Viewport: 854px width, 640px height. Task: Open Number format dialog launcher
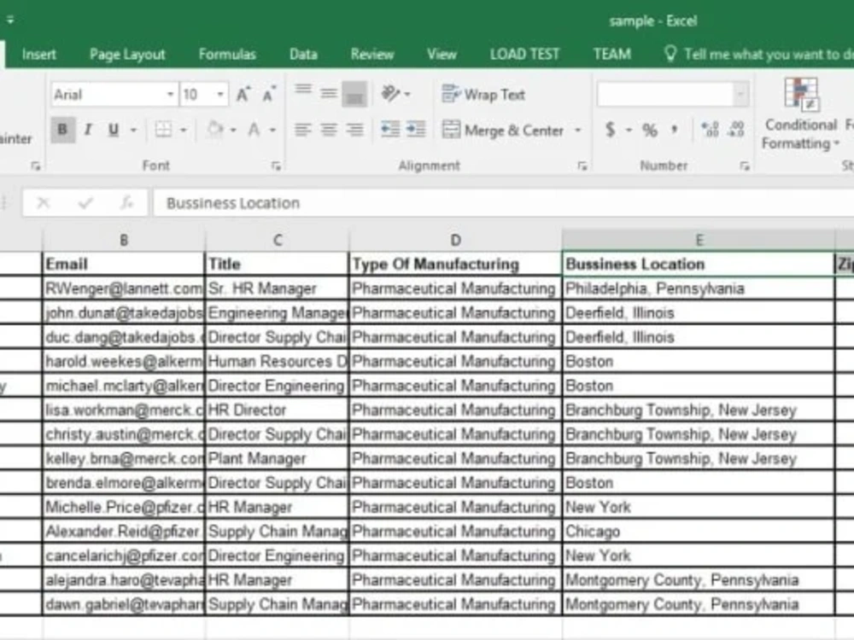(745, 166)
